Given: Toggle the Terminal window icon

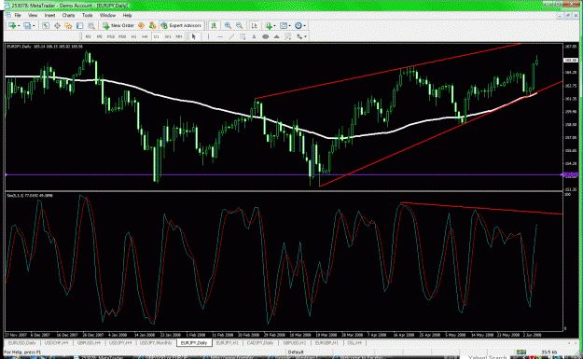Looking at the screenshot, I should pos(79,26).
